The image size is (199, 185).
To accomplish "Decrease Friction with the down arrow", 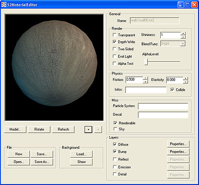I will [x=145, y=82].
